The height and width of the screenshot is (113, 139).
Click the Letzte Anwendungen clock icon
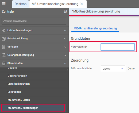tap(3, 30)
